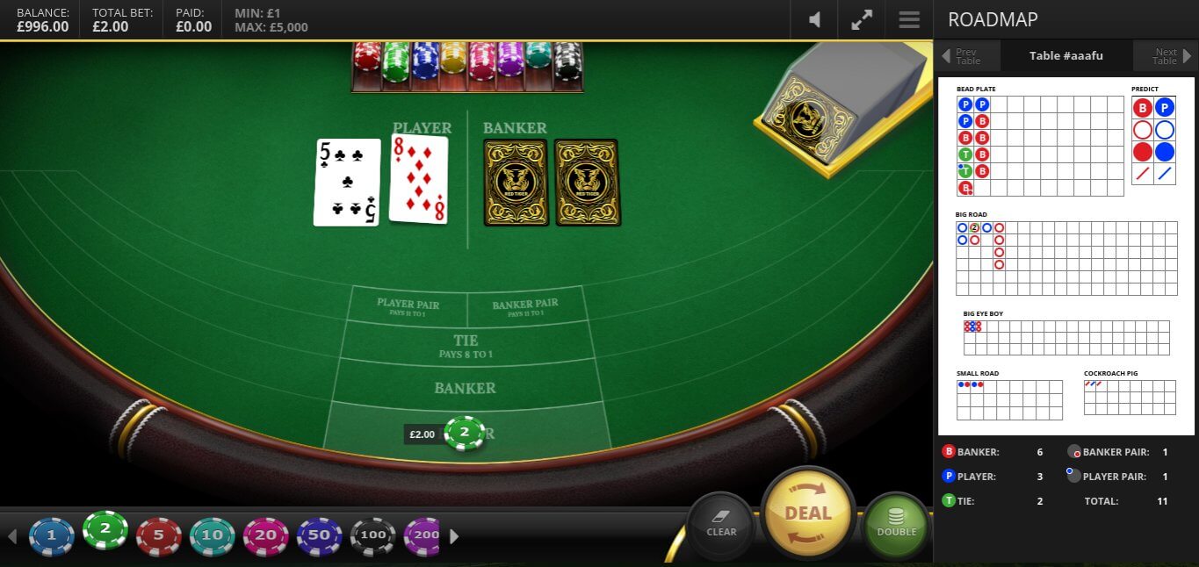The width and height of the screenshot is (1199, 567).
Task: Place a bet on the Tie area
Action: [466, 346]
